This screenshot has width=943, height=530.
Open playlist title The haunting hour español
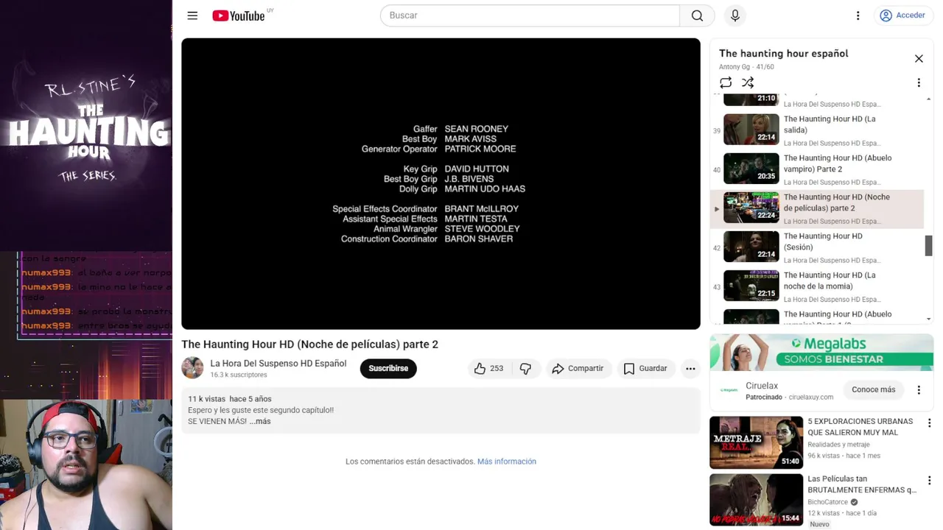(x=783, y=53)
